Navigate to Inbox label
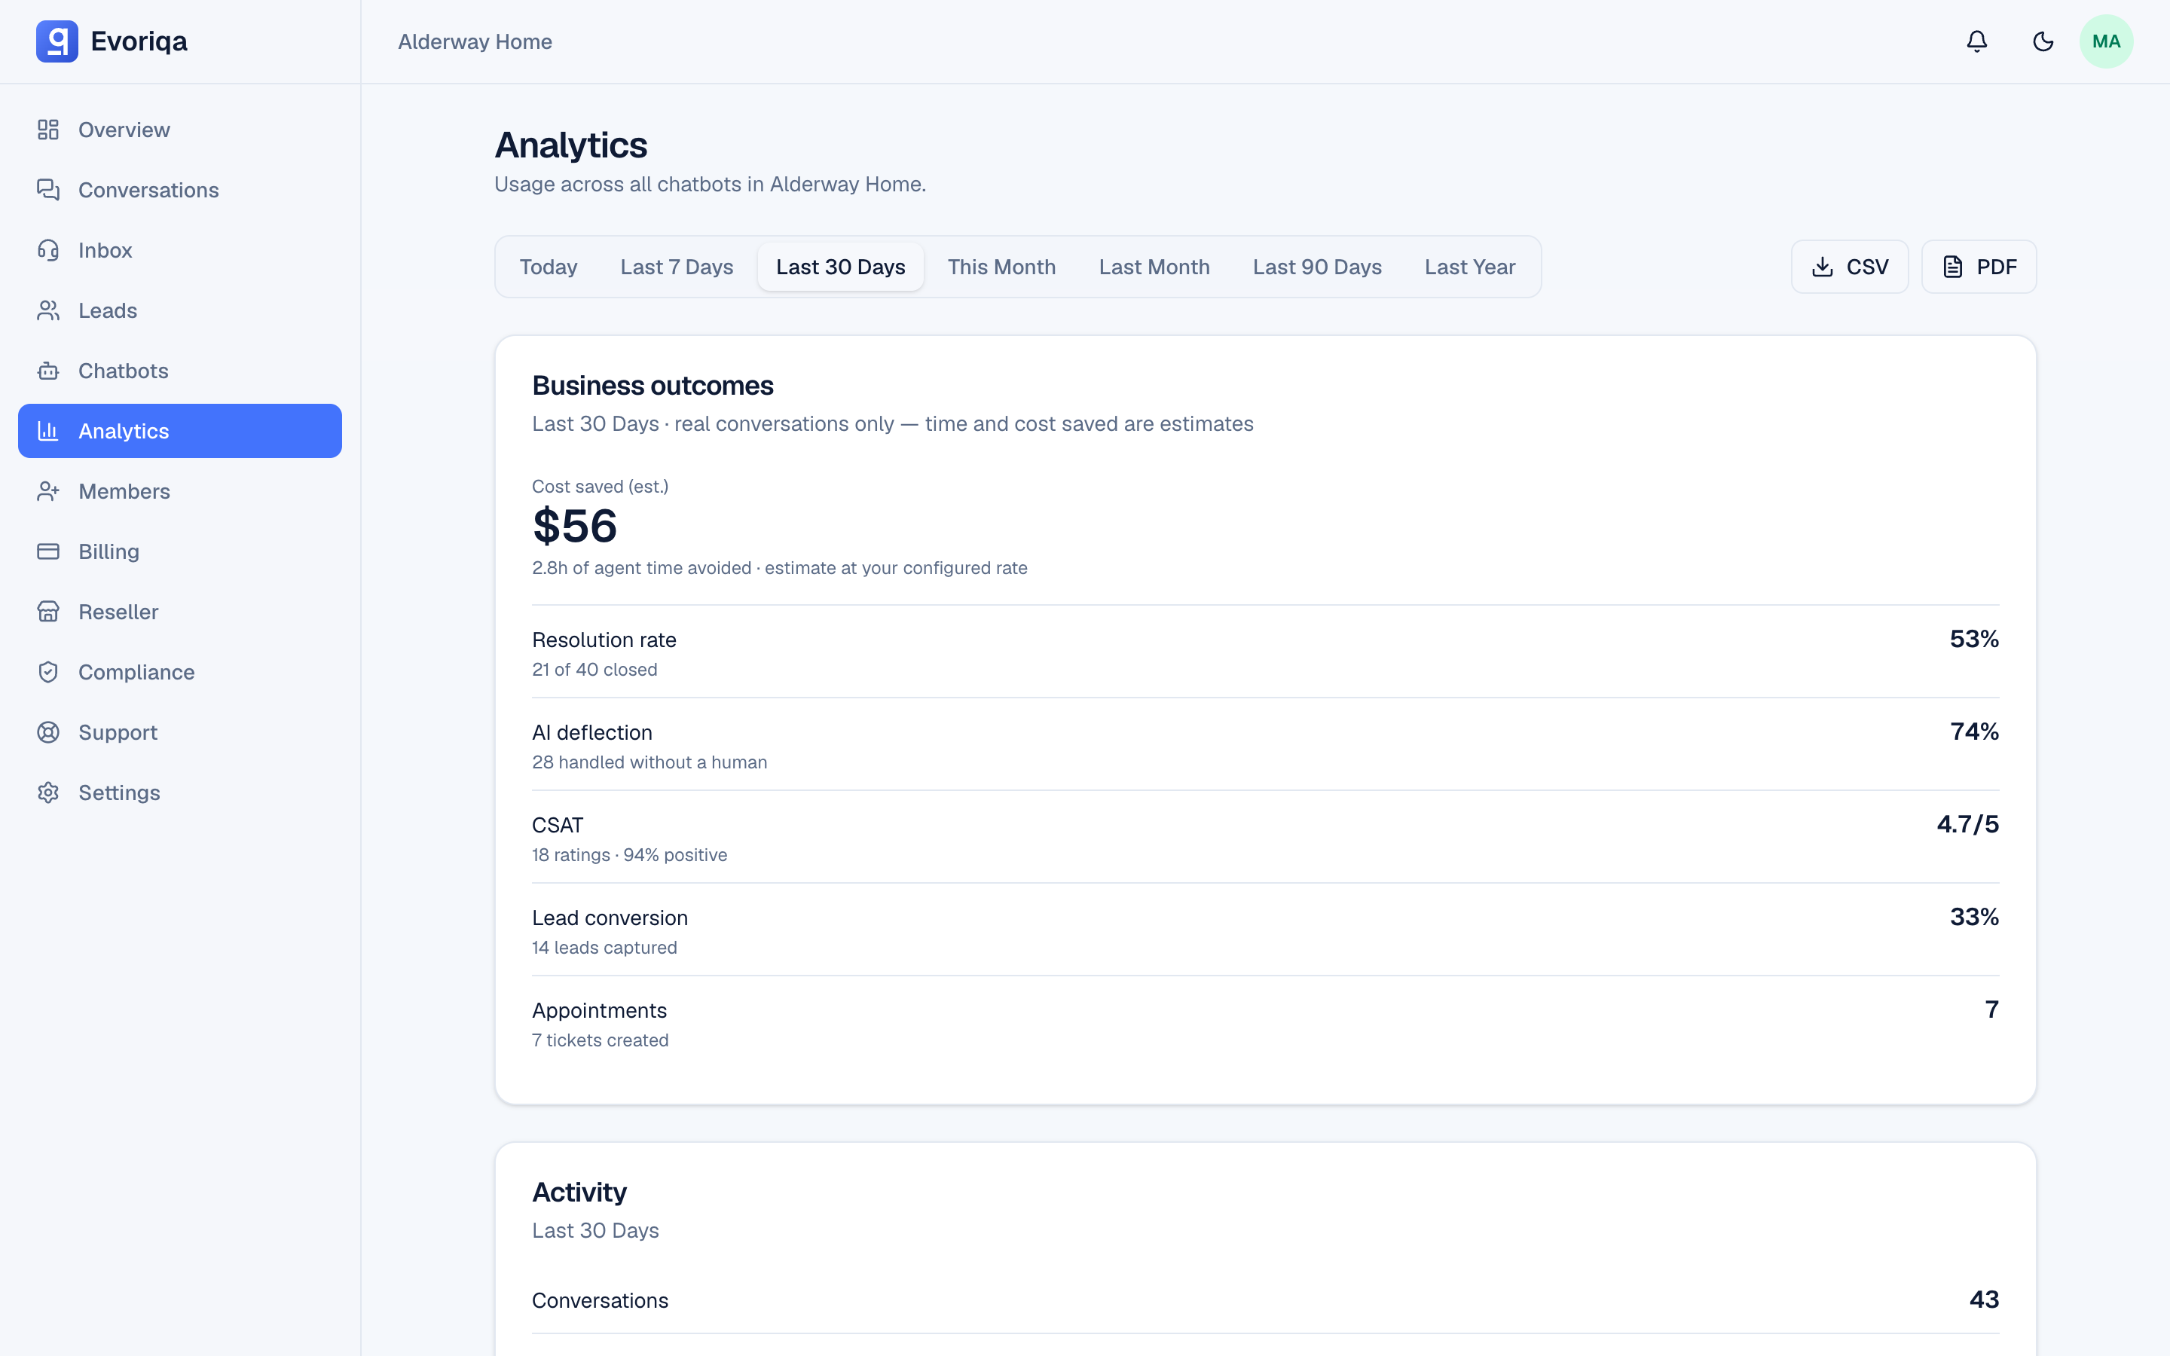 105,250
